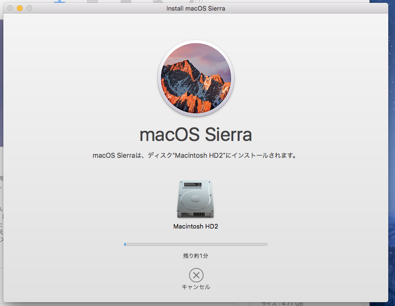Click the install destination description sentence
395x306 pixels.
[x=195, y=155]
